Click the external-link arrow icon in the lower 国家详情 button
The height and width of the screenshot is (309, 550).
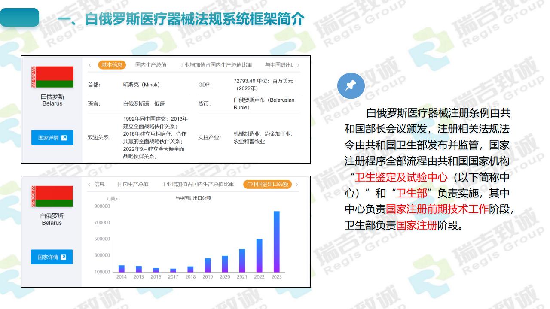(64, 257)
